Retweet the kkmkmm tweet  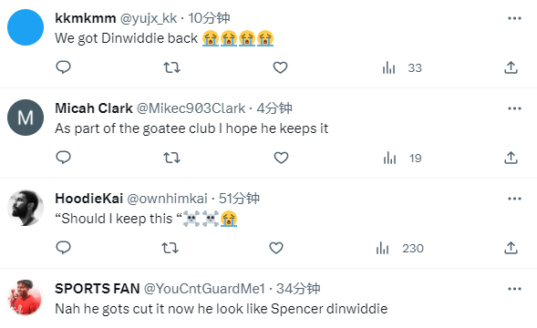pos(171,67)
